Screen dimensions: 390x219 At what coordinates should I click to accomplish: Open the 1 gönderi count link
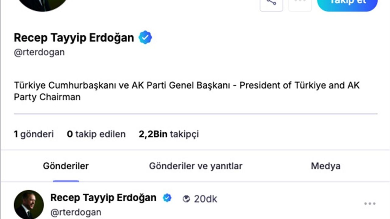tap(34, 134)
